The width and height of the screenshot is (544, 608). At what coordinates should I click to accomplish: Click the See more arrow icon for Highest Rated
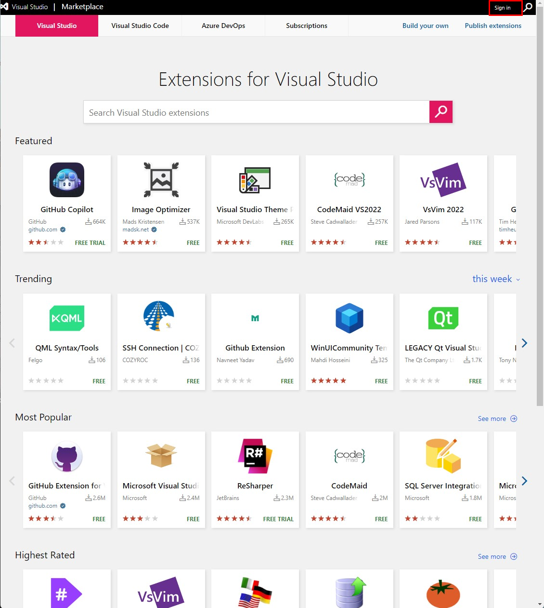coord(514,556)
